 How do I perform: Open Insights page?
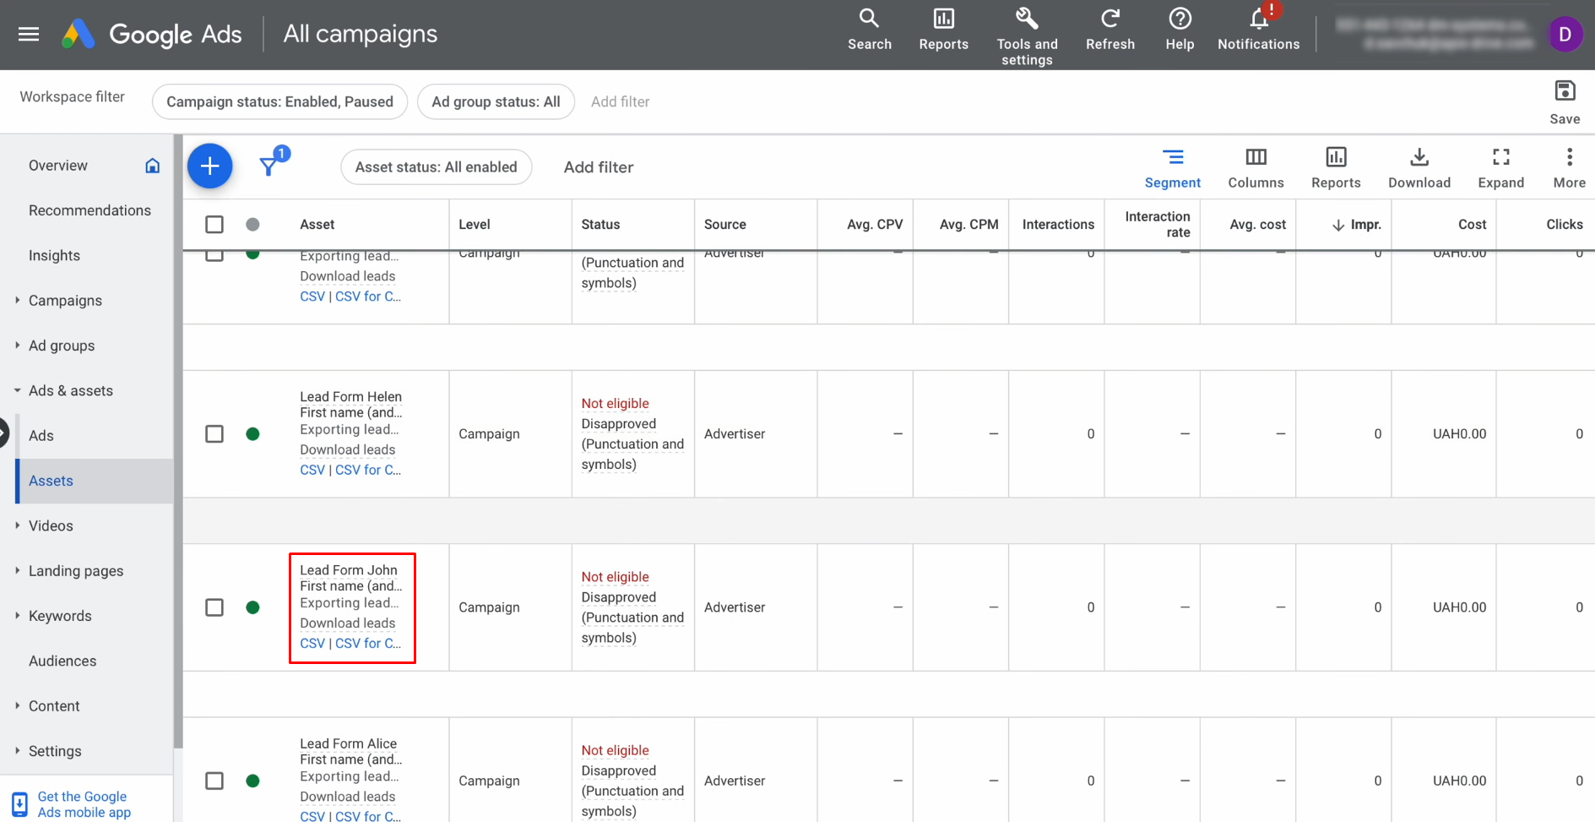(54, 255)
